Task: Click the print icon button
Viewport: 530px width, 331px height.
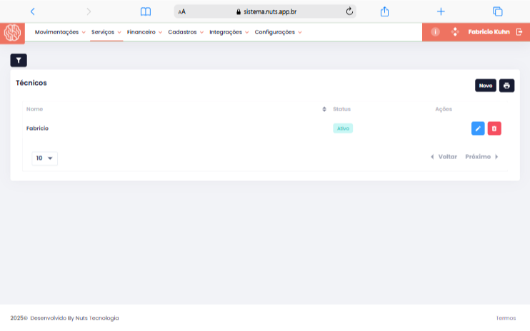Action: (506, 86)
